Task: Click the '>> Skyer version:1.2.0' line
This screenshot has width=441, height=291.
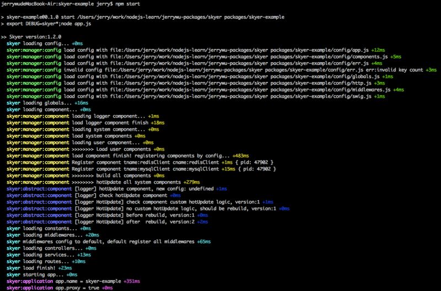Action: tap(31, 37)
